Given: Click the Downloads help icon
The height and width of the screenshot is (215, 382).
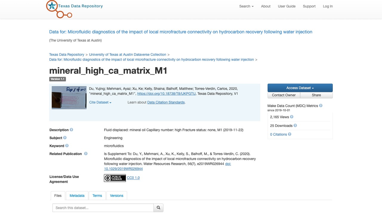Looking at the screenshot, I should point(295,126).
